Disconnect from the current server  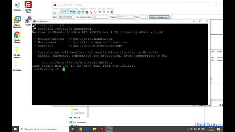click(x=91, y=12)
